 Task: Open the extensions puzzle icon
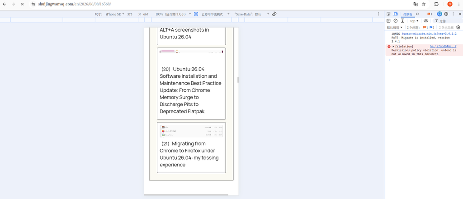pos(436,4)
